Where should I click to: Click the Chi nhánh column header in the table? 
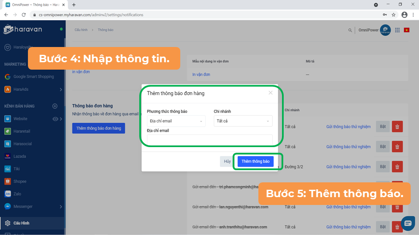coord(292,110)
